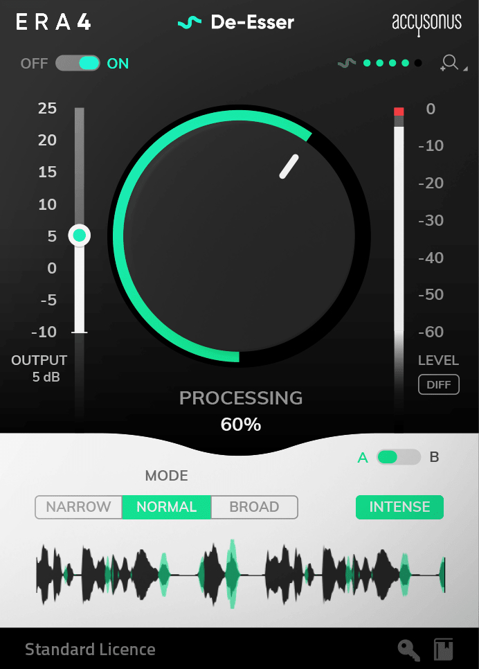Switch the A/B comparison toggle
The image size is (479, 669).
pos(399,457)
